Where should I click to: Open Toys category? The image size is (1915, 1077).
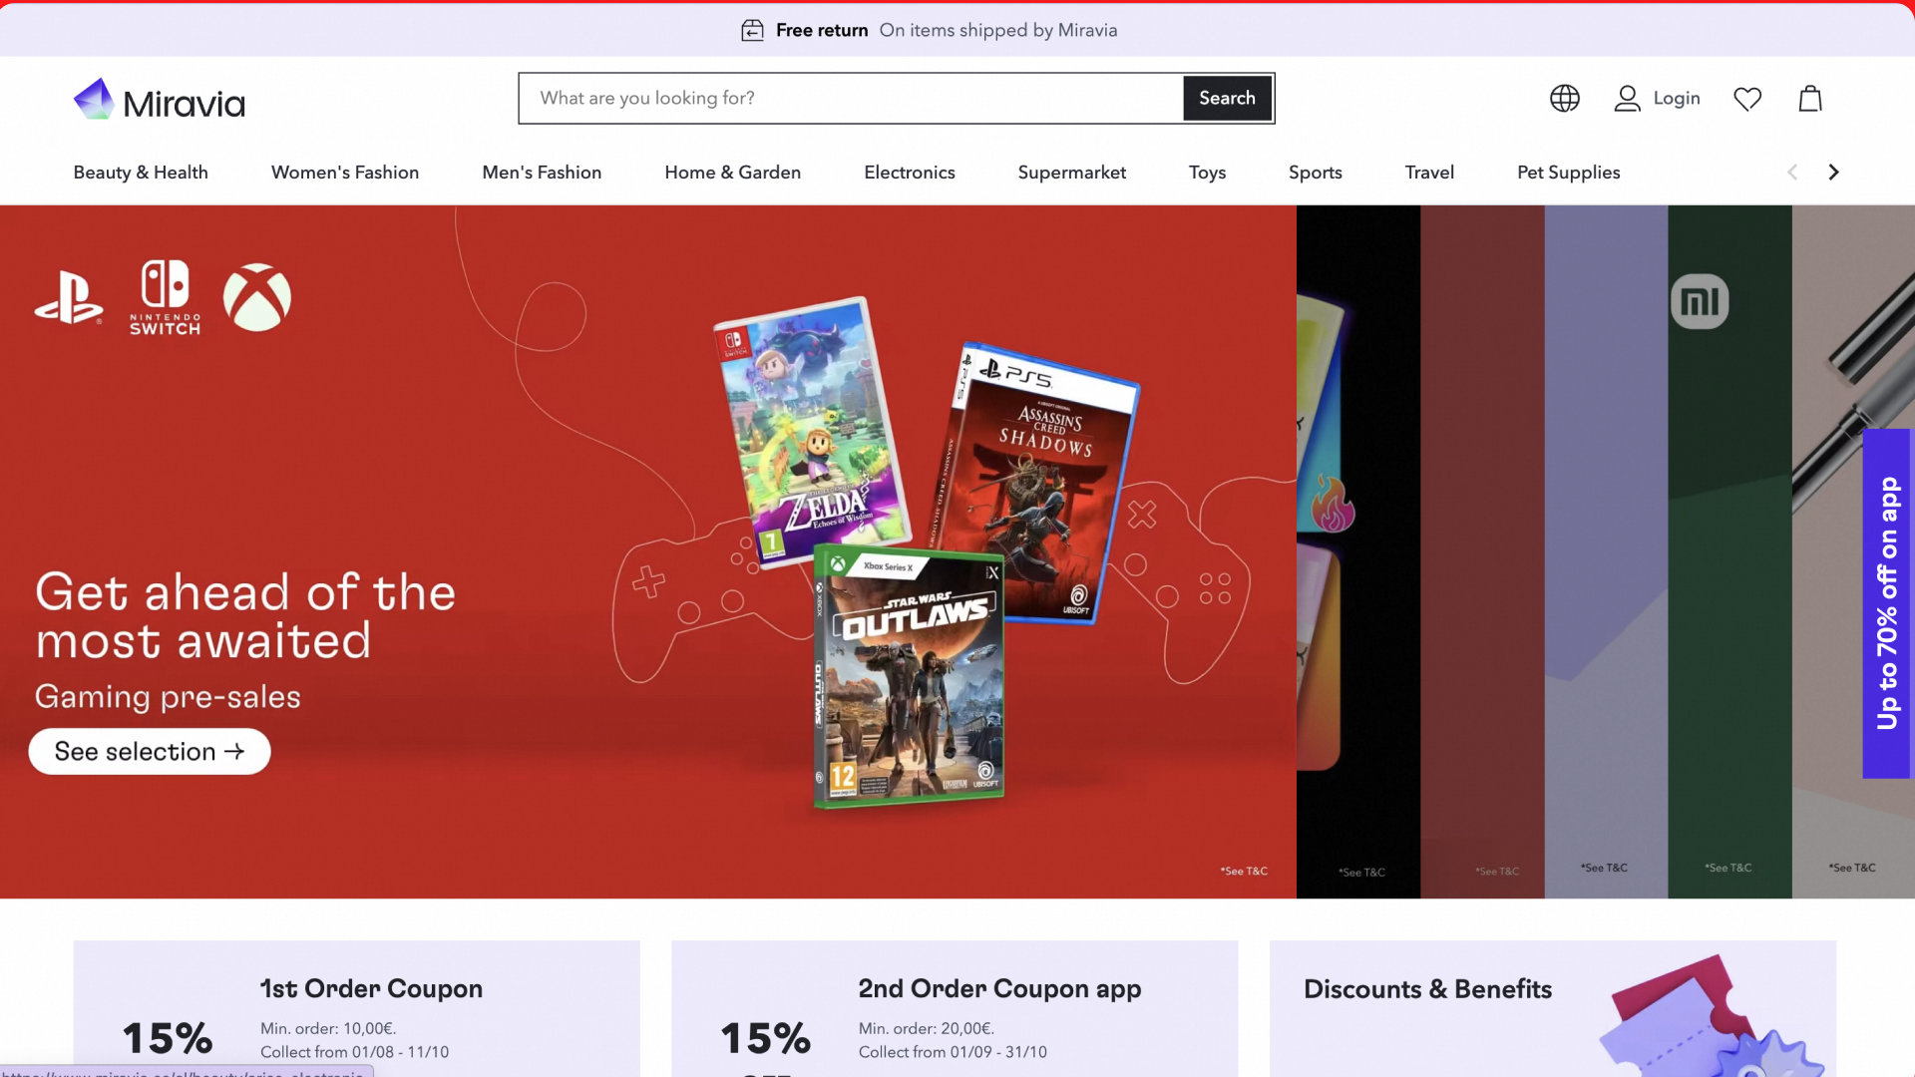click(x=1207, y=172)
